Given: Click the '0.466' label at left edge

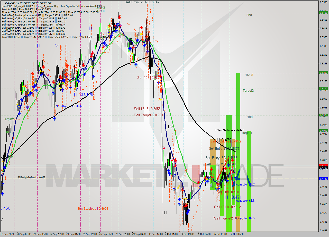Looking at the screenshot, I should (x=5, y=208).
